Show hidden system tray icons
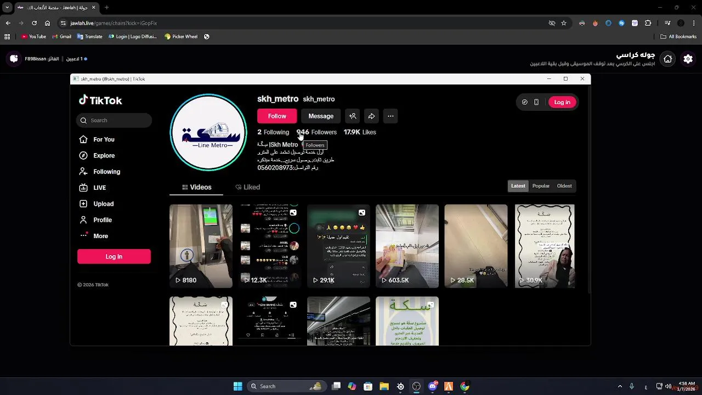This screenshot has width=702, height=395. click(620, 386)
